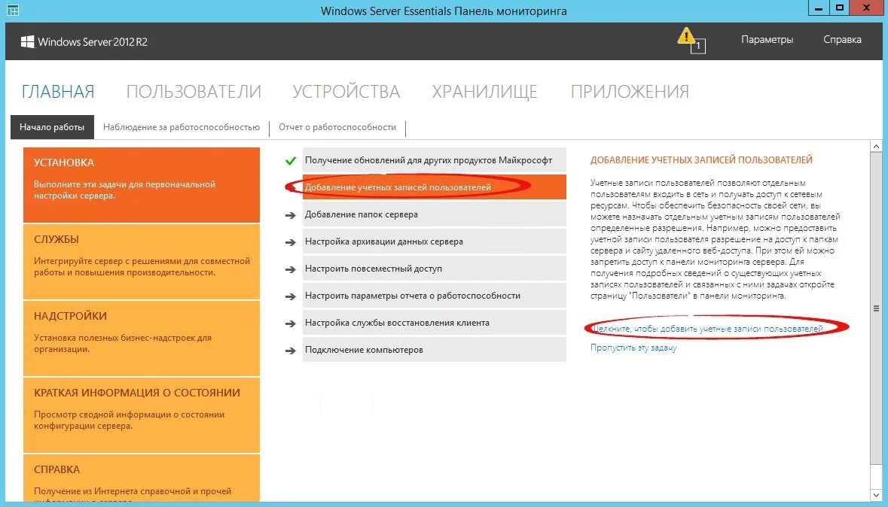Select task Добавление папок сервера
The height and width of the screenshot is (507, 888).
point(435,214)
